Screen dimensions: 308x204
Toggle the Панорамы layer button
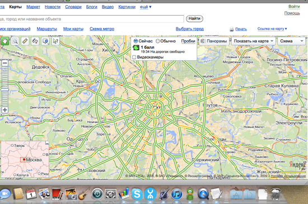point(214,41)
